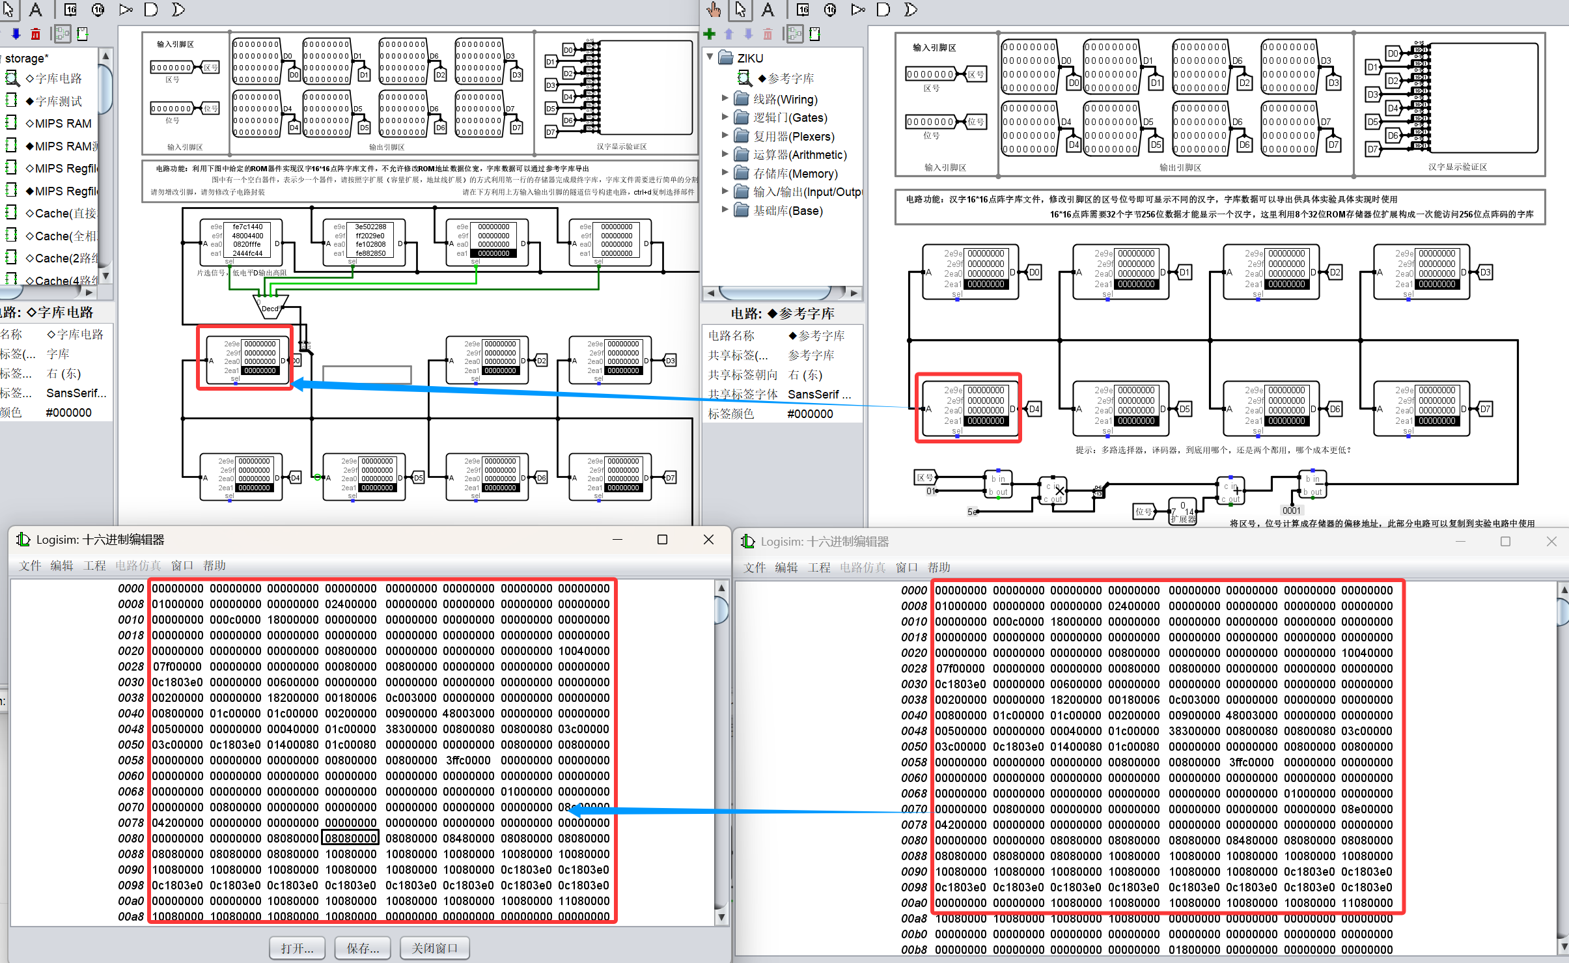Select the AND gate tool in storage window
This screenshot has width=1569, height=963.
[151, 10]
